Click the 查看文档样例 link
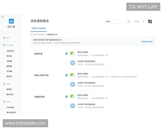 tap(147, 42)
